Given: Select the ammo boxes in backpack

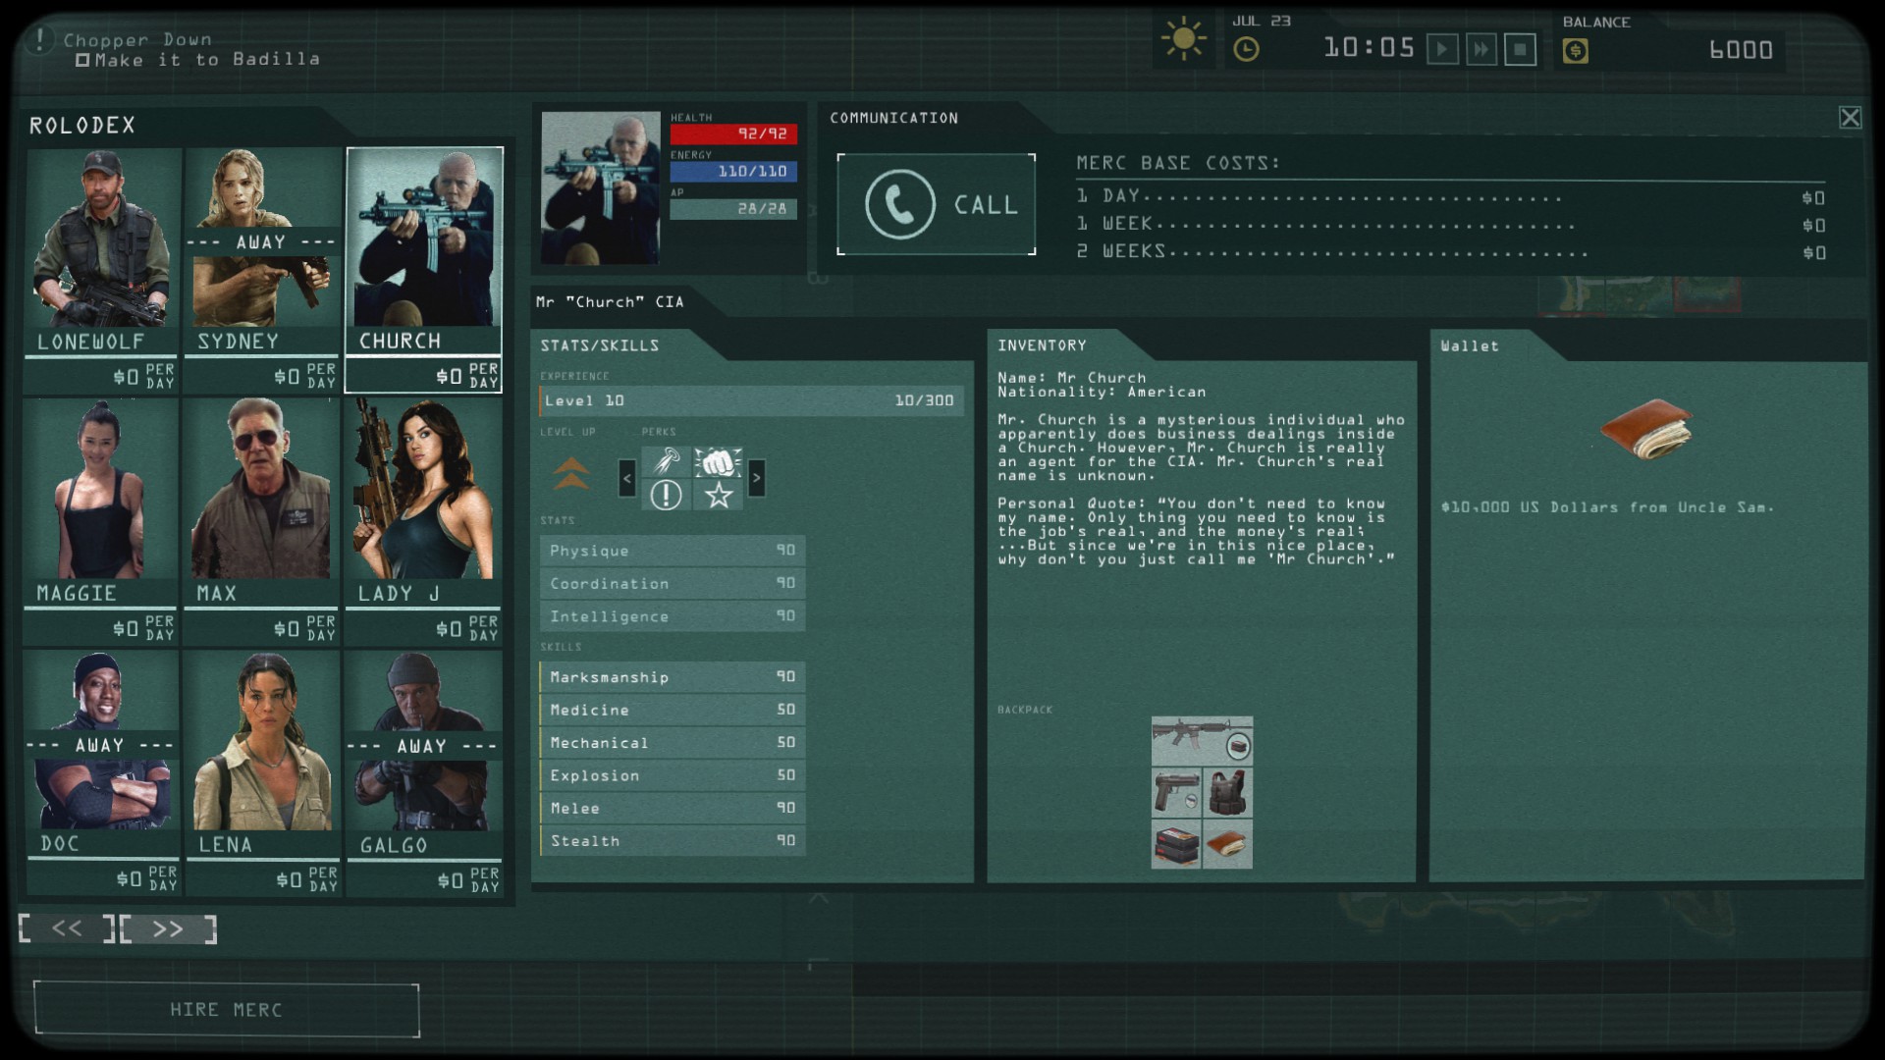Looking at the screenshot, I should (x=1175, y=844).
